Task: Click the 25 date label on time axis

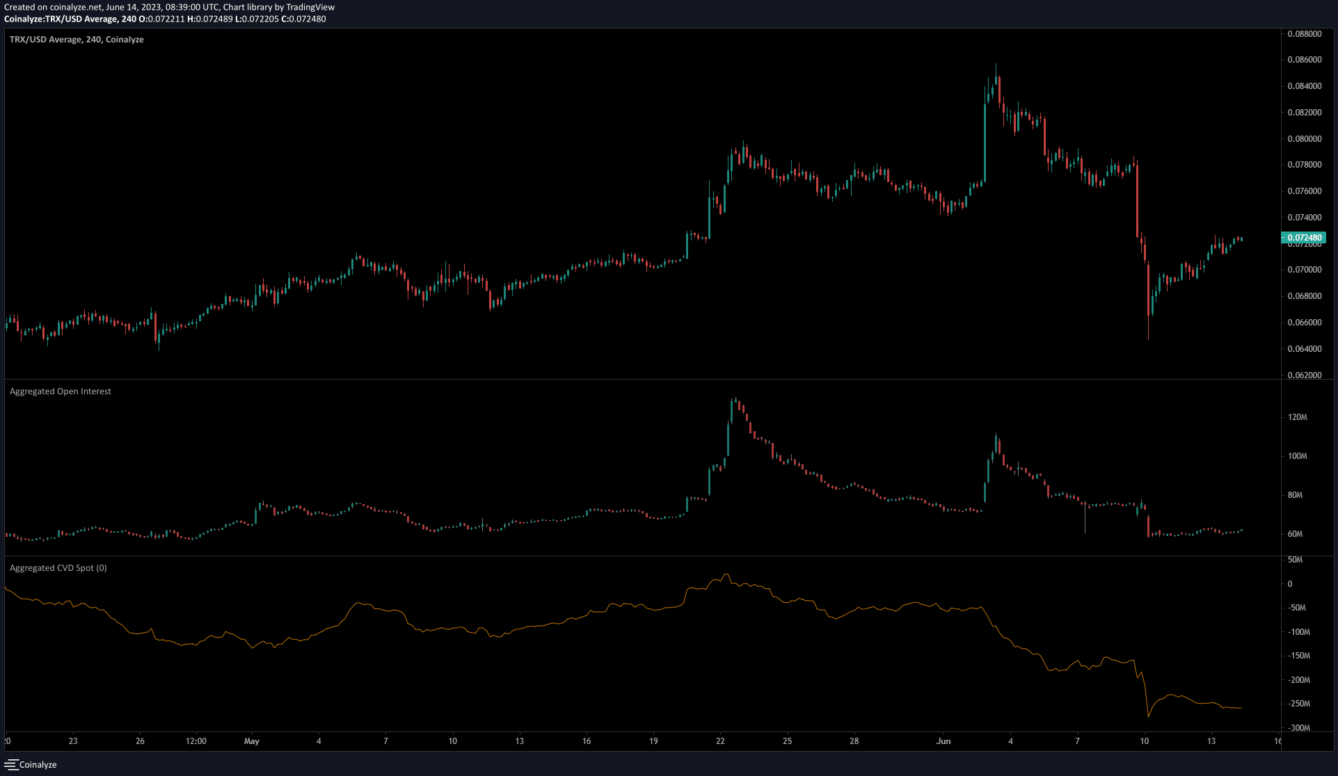Action: (787, 741)
